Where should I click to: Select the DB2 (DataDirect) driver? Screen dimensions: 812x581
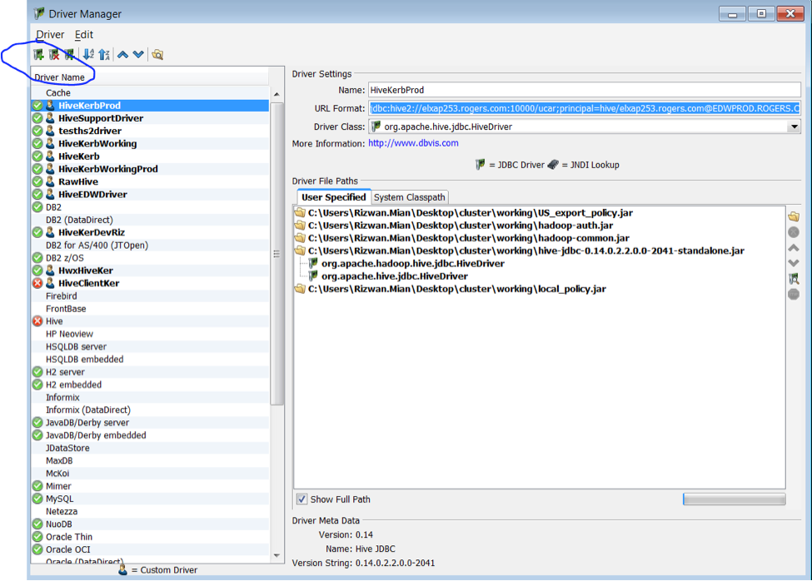tap(150, 220)
